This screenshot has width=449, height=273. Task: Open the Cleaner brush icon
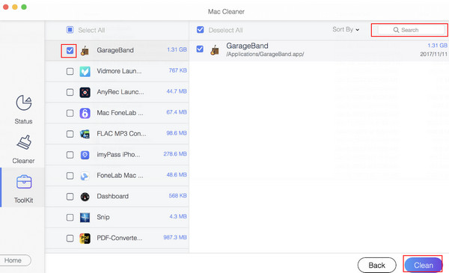[x=24, y=142]
